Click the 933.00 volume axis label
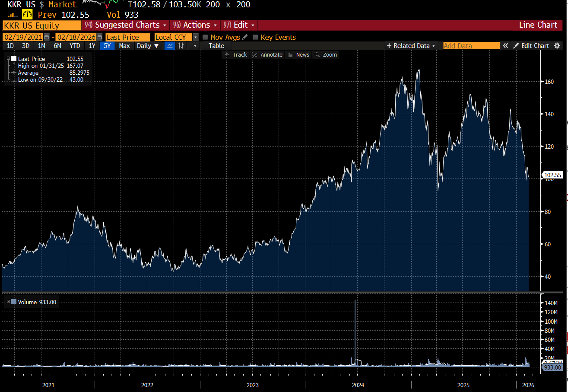Image resolution: width=568 pixels, height=392 pixels. pyautogui.click(x=552, y=367)
